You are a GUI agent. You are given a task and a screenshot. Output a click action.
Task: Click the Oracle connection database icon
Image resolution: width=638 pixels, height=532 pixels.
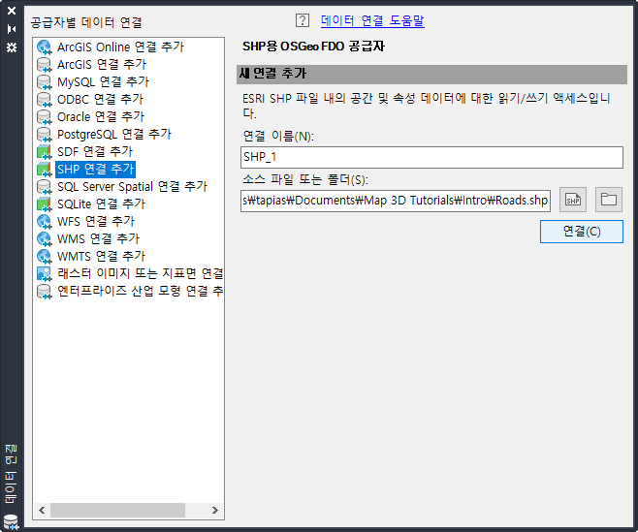[x=45, y=117]
